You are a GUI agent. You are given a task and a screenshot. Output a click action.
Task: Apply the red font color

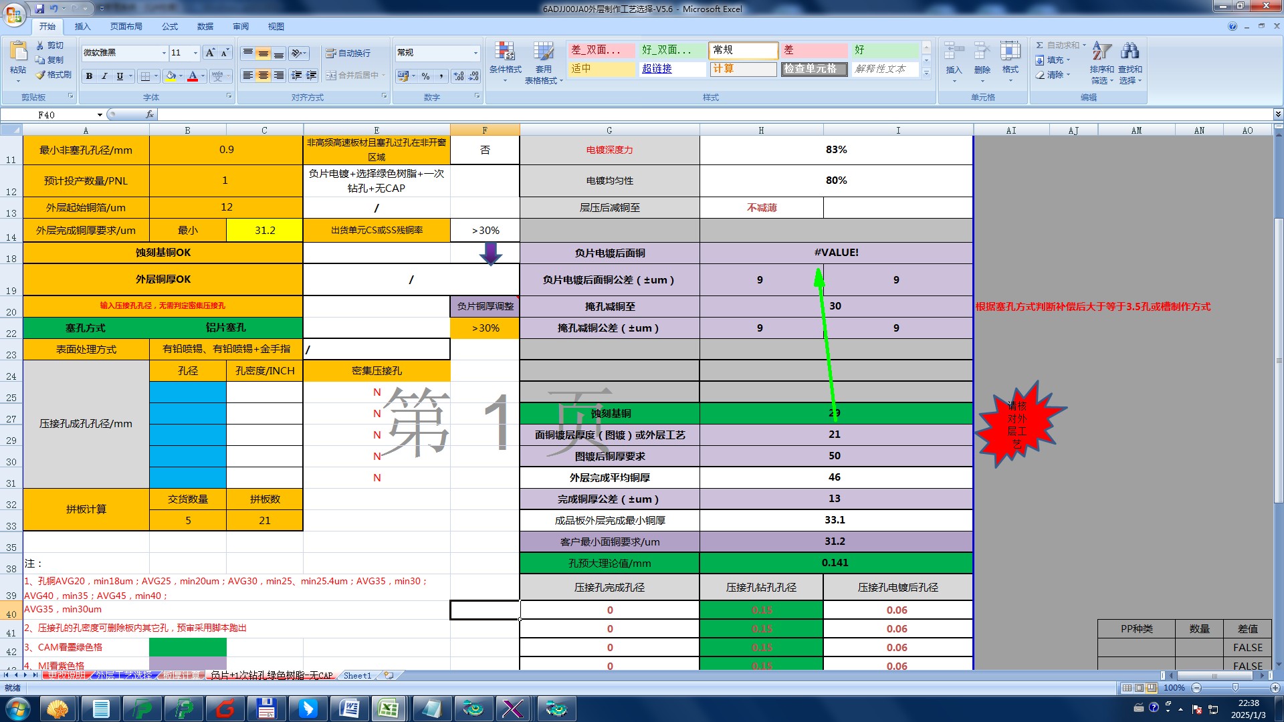coord(193,76)
